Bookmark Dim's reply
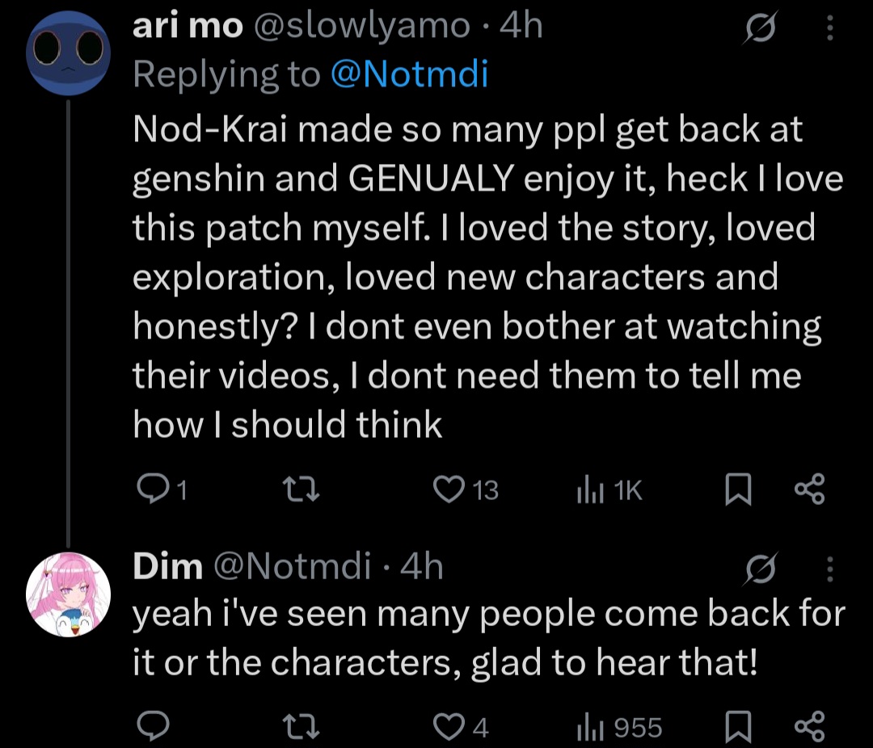 pyautogui.click(x=738, y=726)
